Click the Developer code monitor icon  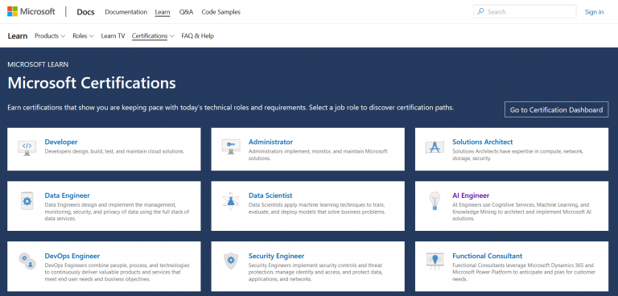(27, 148)
